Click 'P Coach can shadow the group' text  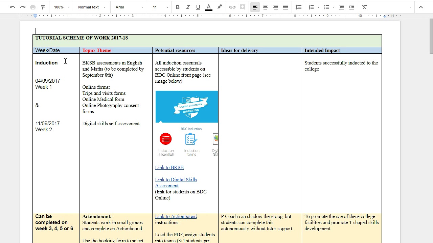point(252,216)
